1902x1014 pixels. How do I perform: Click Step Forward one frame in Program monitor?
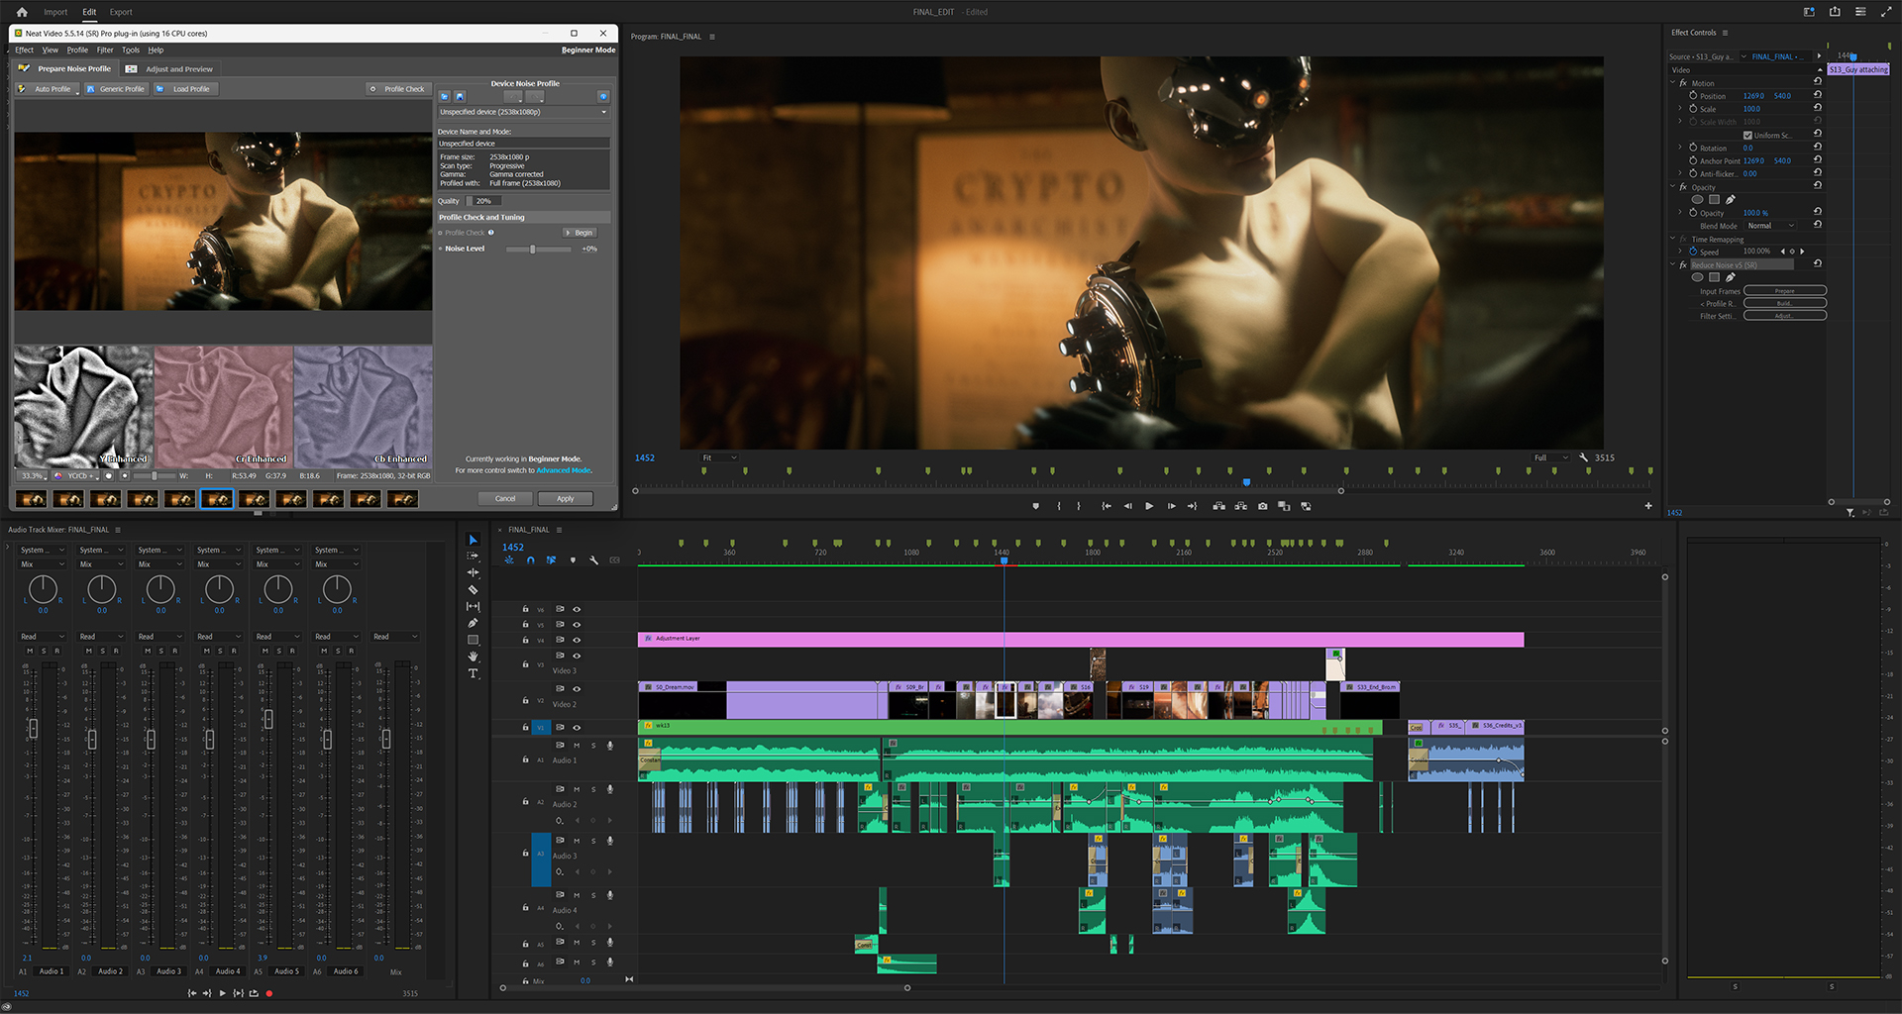1171,506
